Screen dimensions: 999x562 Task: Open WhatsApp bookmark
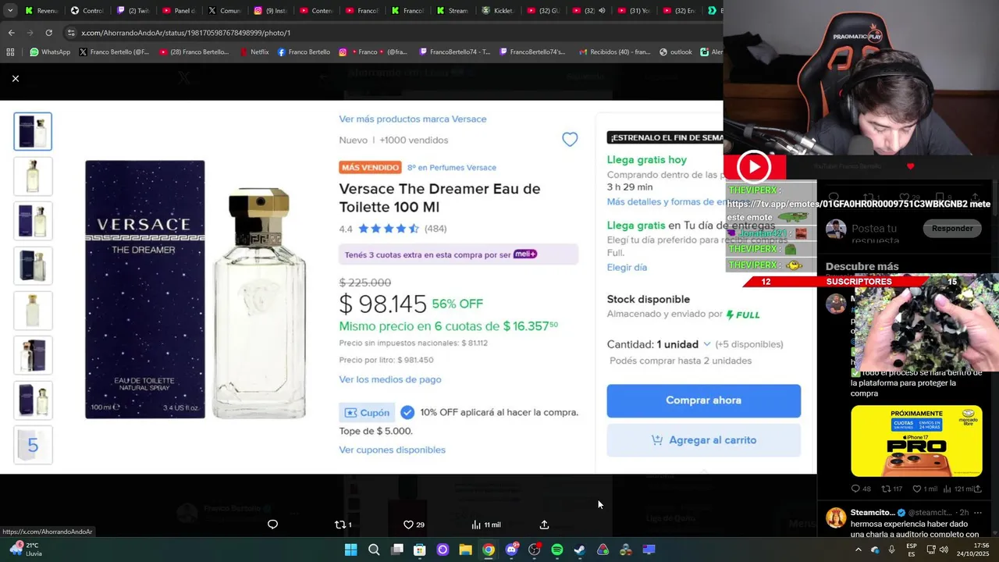coord(50,52)
